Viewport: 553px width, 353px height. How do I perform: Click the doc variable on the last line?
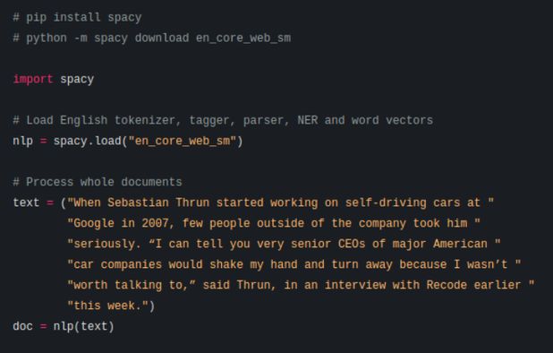coord(23,326)
